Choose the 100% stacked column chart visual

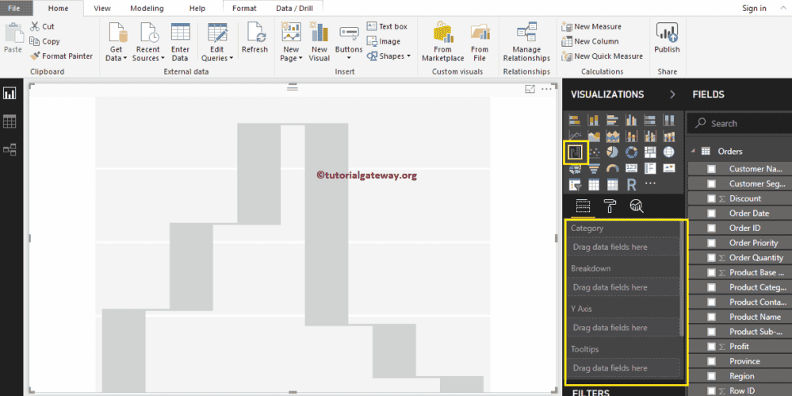pos(669,120)
